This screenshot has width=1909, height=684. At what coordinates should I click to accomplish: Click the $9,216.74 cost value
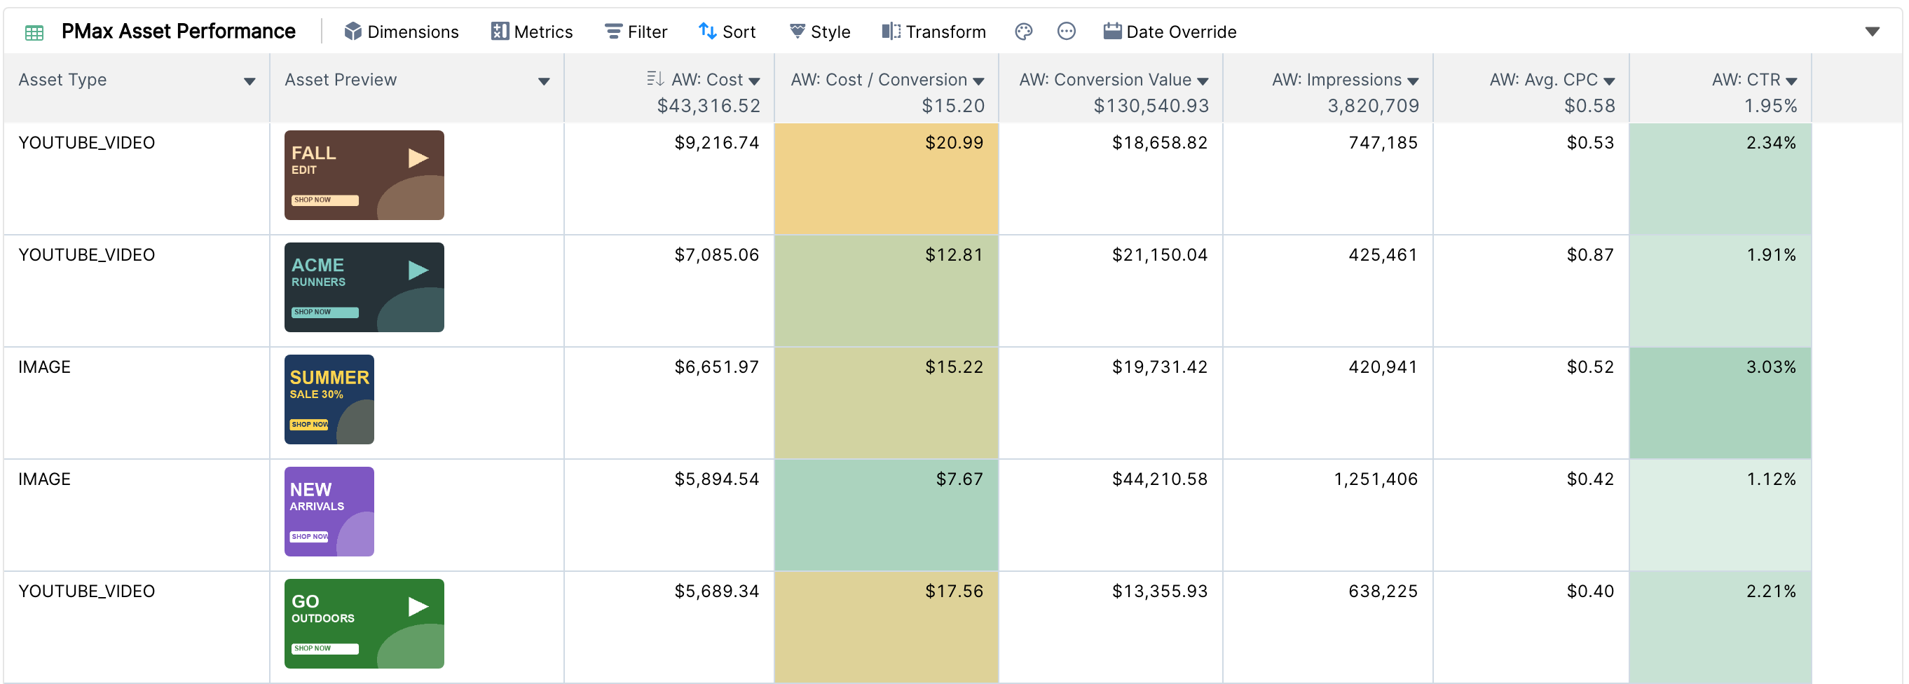coord(717,143)
